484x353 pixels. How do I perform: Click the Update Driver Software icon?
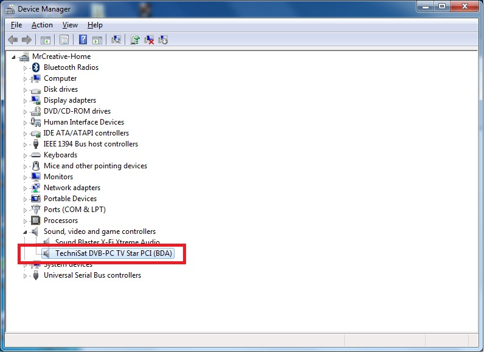tap(135, 40)
